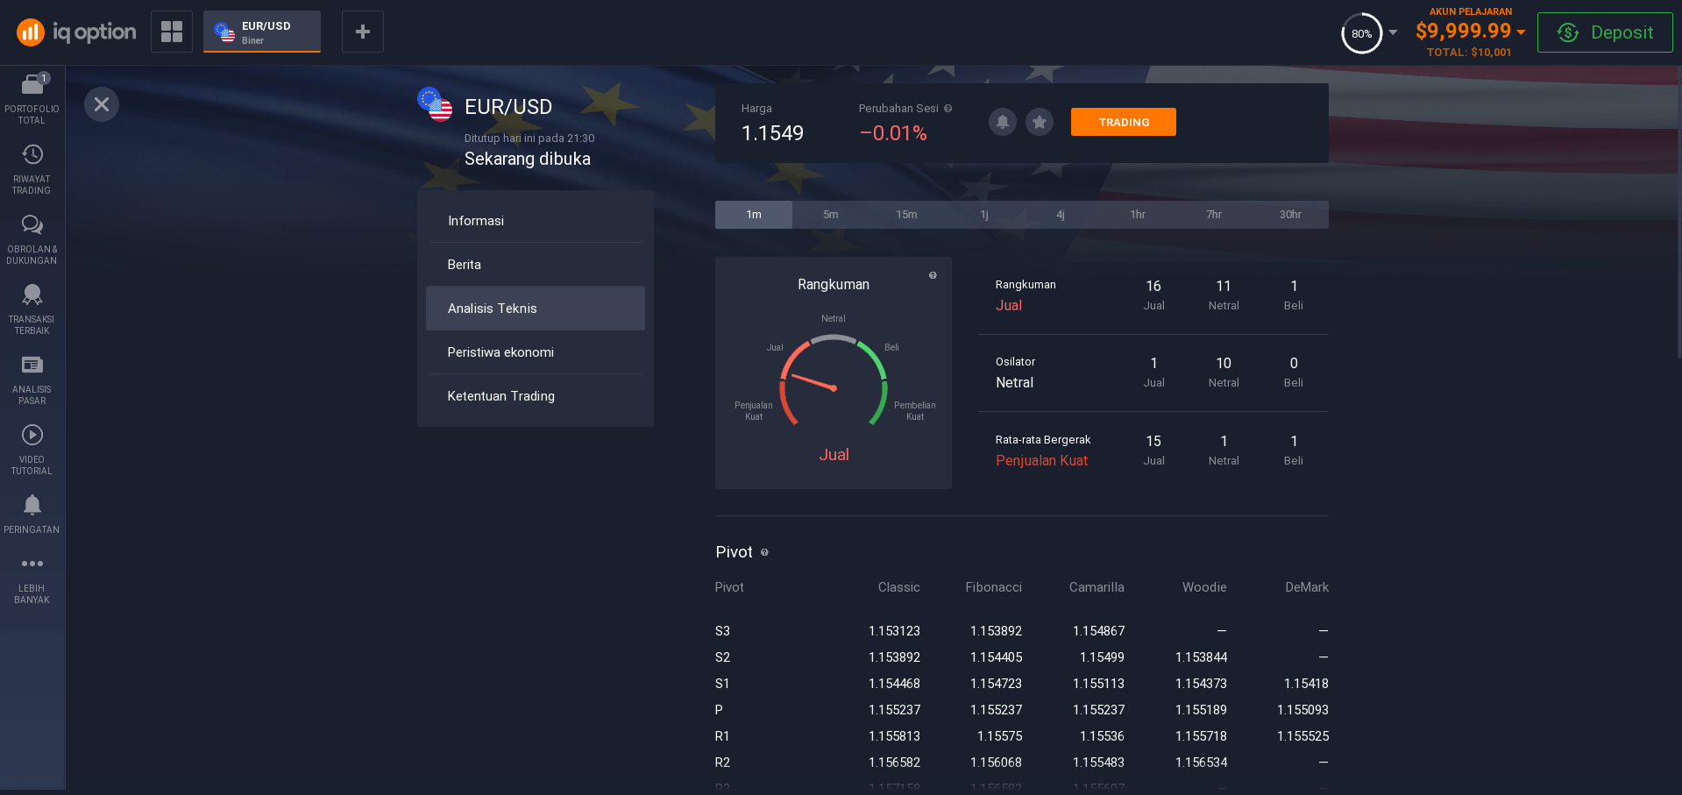Switch to the EUR/USD Biner tab
This screenshot has height=795, width=1682.
tap(262, 32)
